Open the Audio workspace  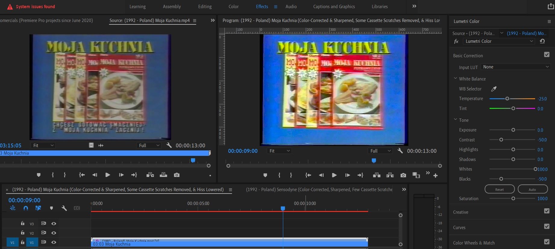tap(291, 7)
